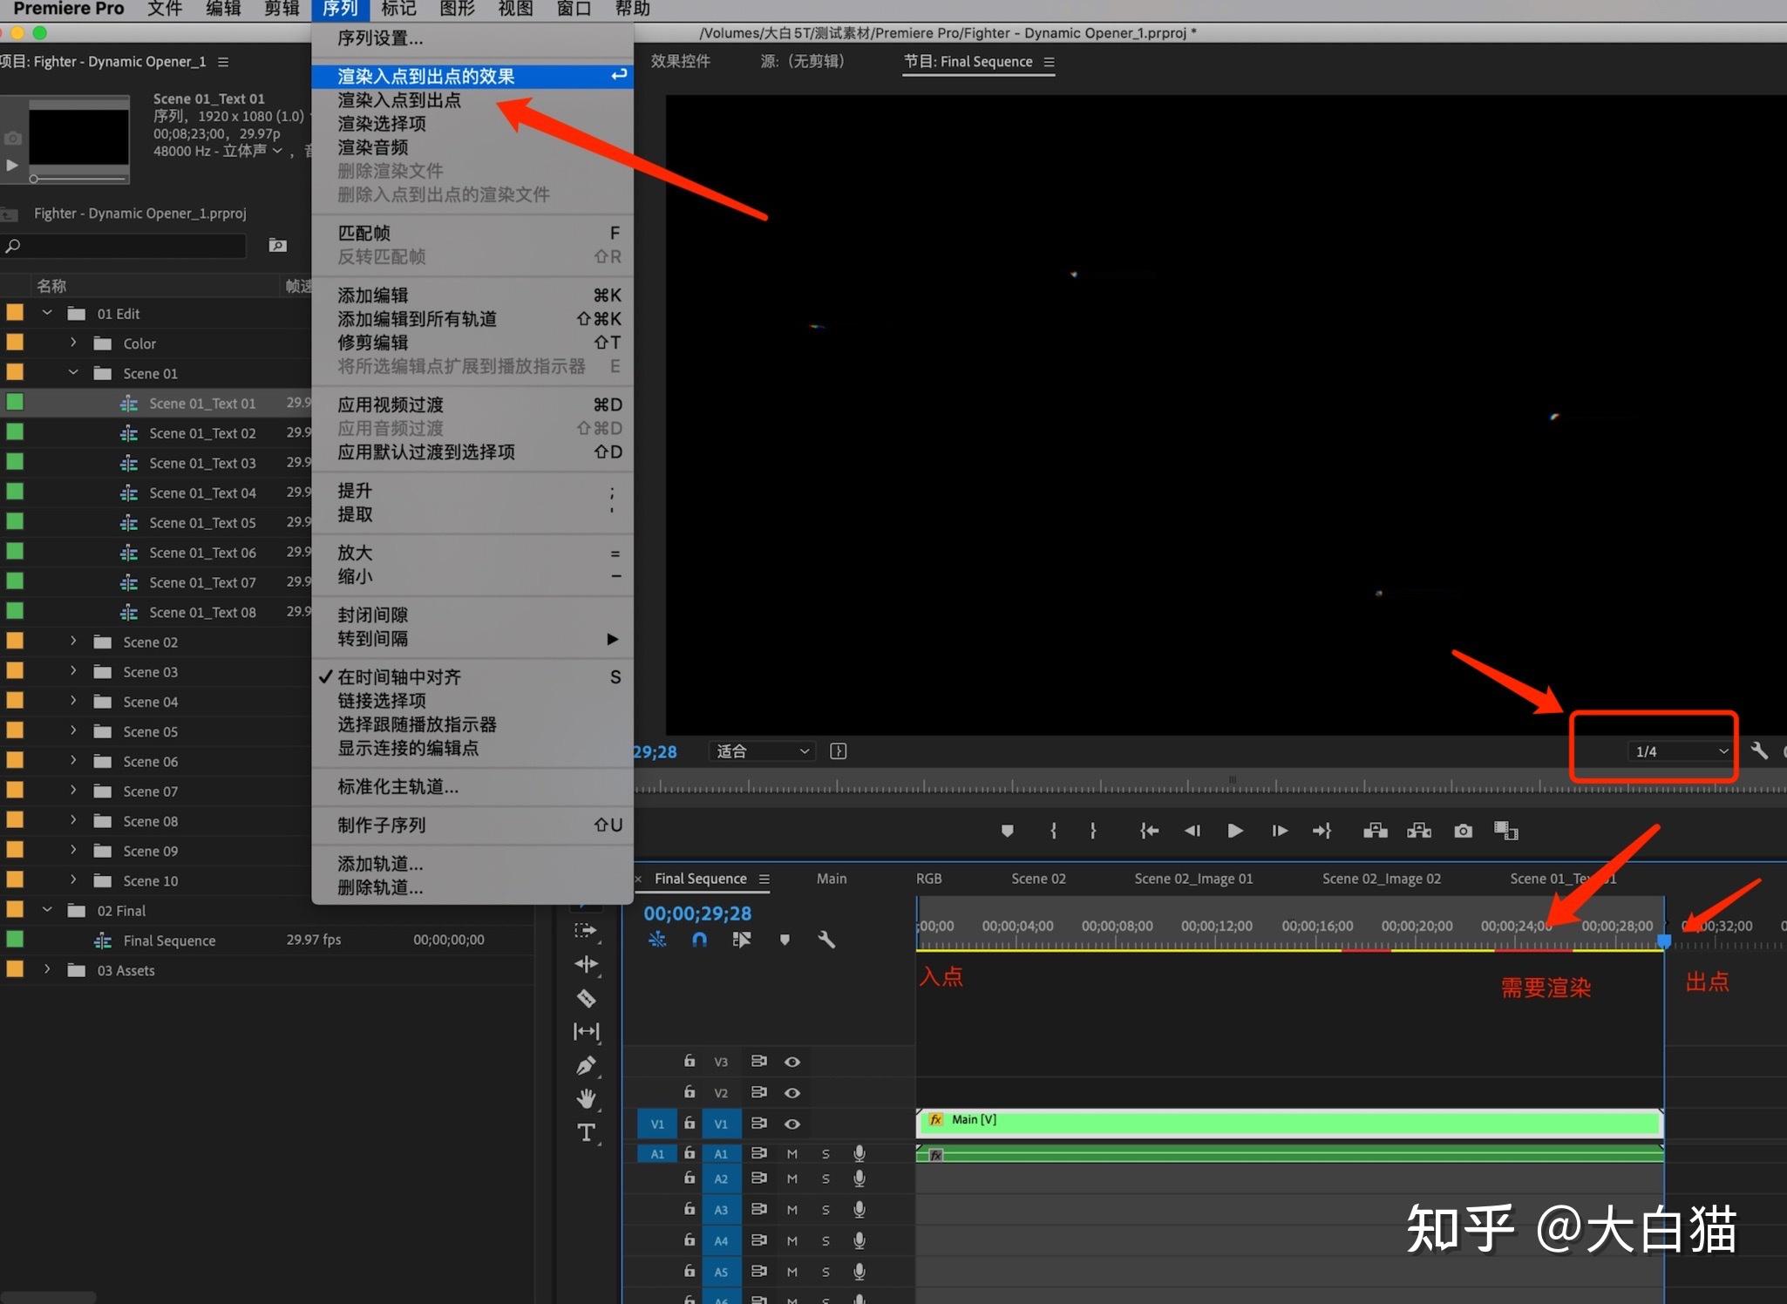Expand the Scene 02 bin

[x=72, y=642]
